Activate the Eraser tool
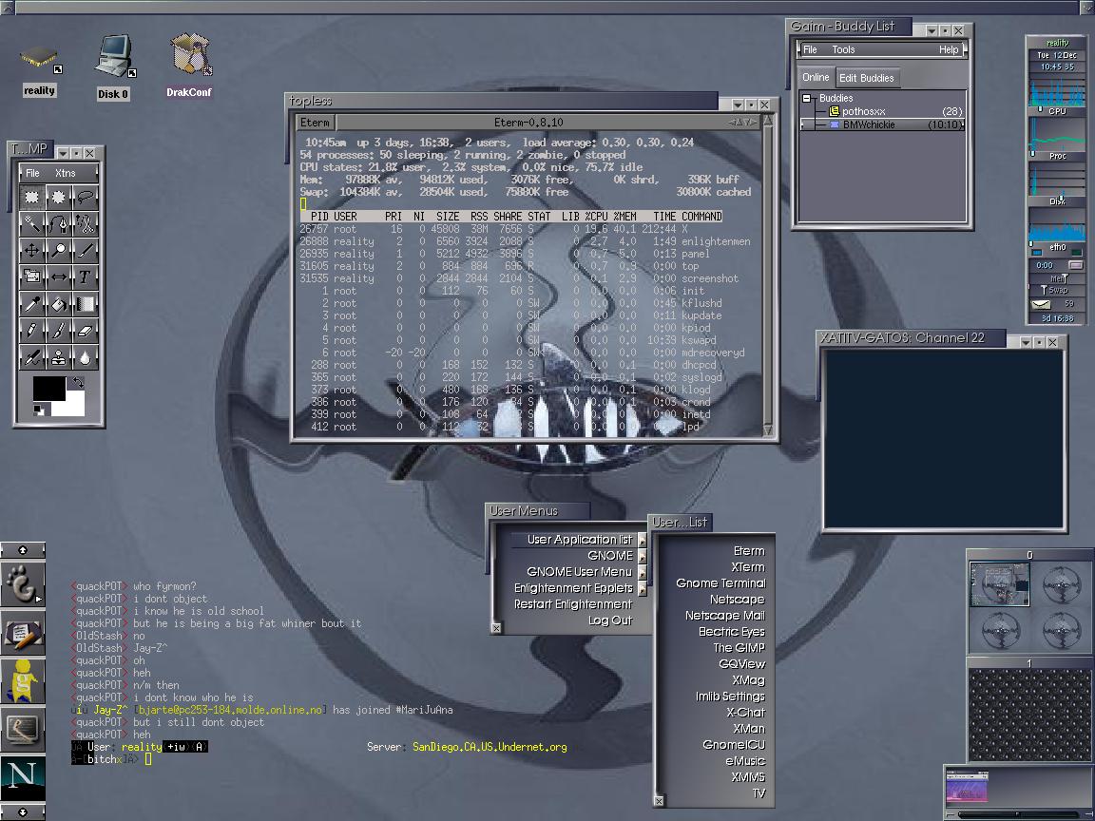The image size is (1095, 821). (86, 331)
